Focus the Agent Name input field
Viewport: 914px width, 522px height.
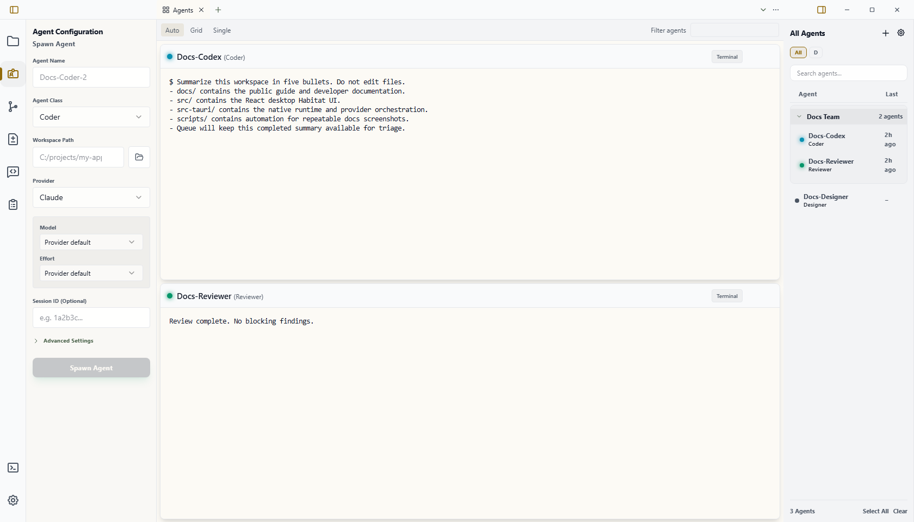point(91,77)
